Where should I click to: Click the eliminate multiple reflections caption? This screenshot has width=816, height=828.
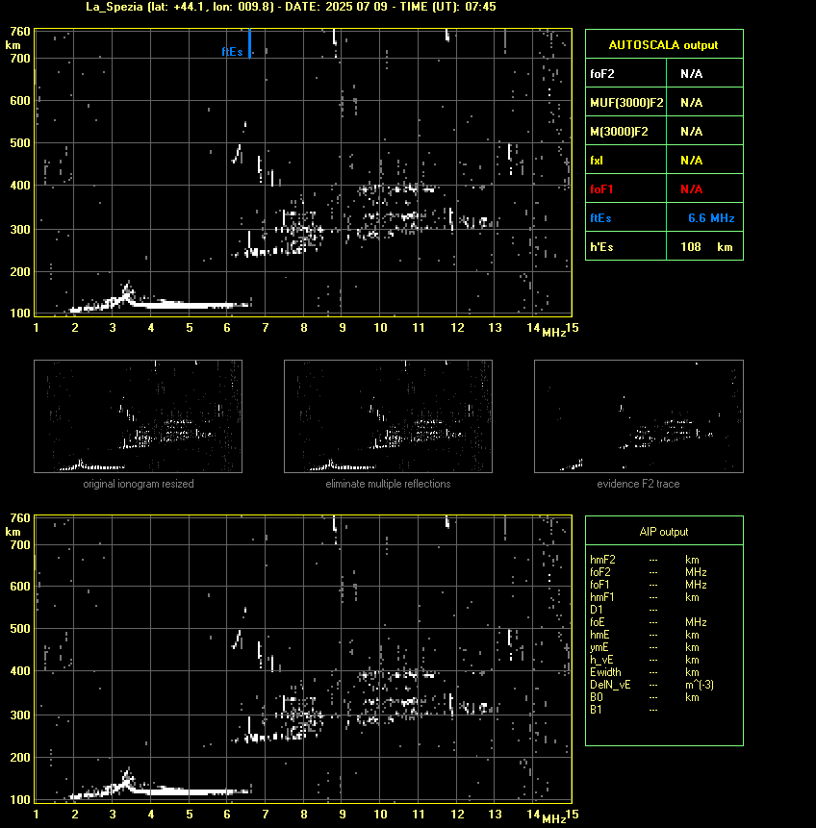(x=388, y=484)
